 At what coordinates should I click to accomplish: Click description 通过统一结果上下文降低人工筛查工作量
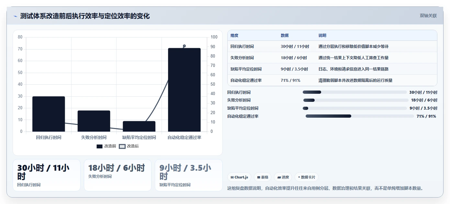(354, 58)
